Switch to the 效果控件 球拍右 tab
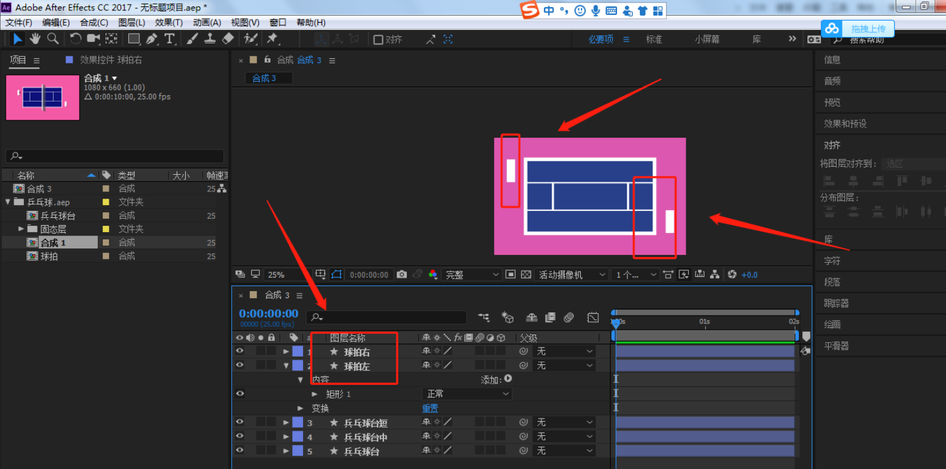This screenshot has height=469, width=946. coord(110,60)
